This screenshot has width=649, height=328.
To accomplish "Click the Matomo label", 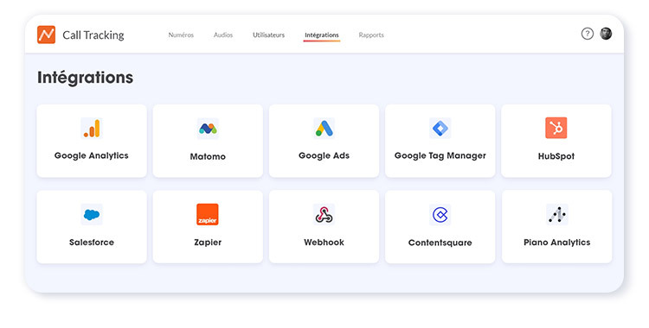I will click(x=208, y=156).
